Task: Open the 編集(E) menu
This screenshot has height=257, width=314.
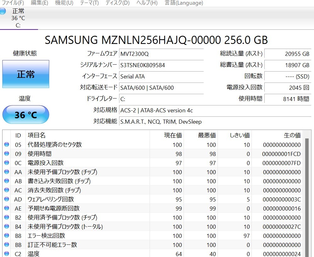Action: 40,3
